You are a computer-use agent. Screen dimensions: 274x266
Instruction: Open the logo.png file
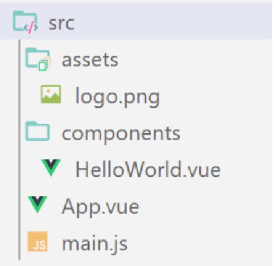pyautogui.click(x=118, y=97)
